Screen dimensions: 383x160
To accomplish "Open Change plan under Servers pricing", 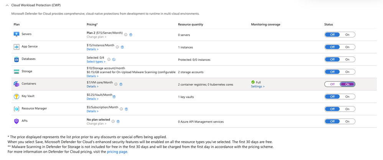I will 96,37.
